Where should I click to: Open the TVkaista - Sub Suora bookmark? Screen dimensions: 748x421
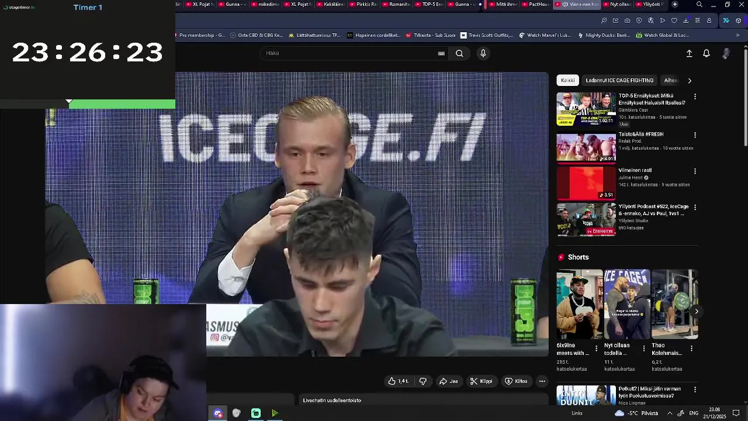click(x=430, y=35)
